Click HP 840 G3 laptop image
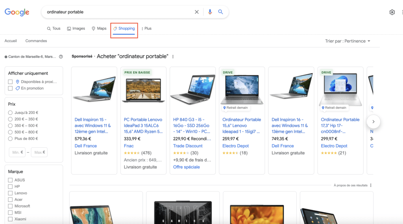403x224 pixels. 193,89
